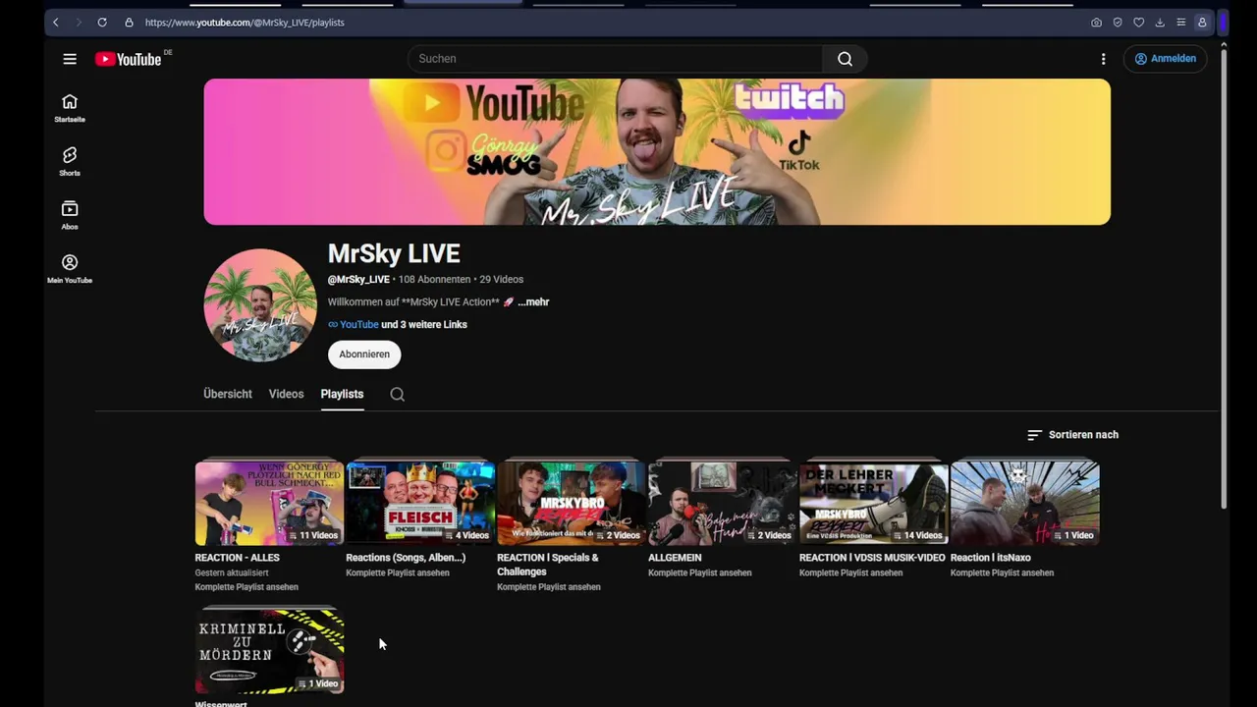Click REACTION l VDSIS MUSIK-VIDEO title

tap(872, 558)
